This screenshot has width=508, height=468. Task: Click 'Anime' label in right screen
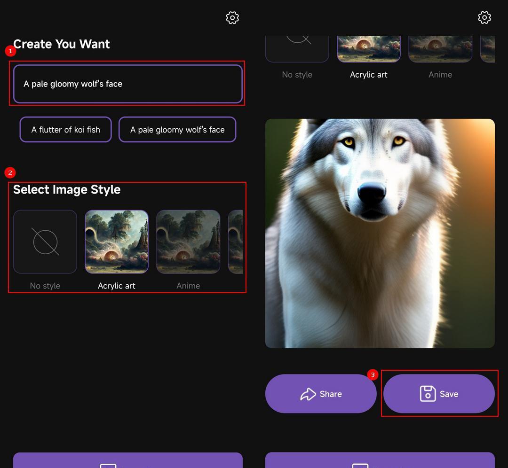click(x=440, y=75)
